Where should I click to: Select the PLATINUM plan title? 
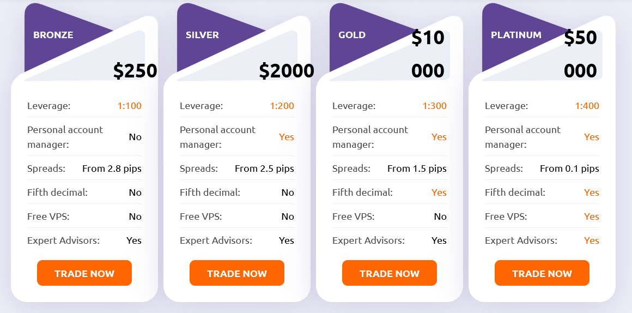516,35
